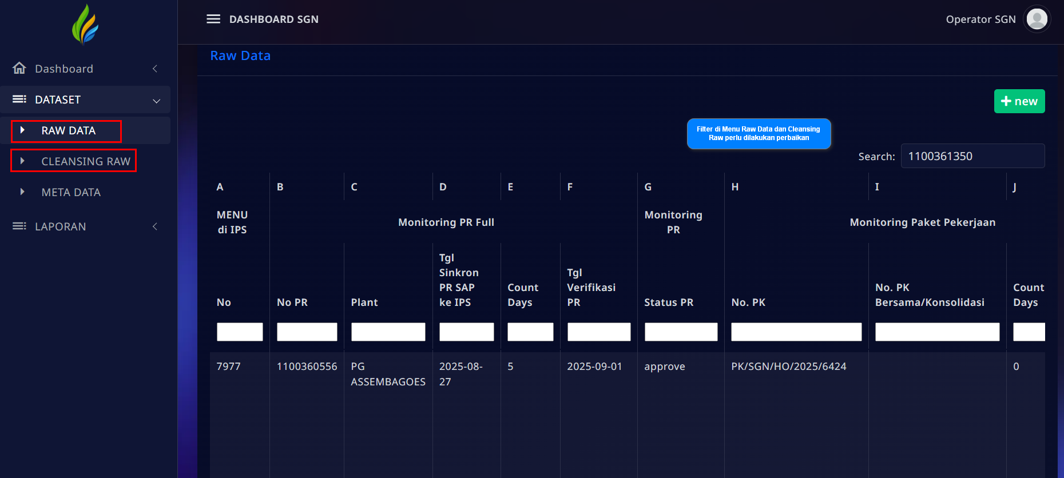
Task: Expand the Dashboard menu chevron
Action: 155,69
